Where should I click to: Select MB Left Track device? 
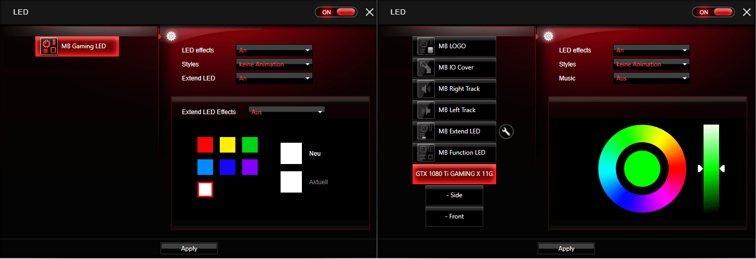coord(454,110)
